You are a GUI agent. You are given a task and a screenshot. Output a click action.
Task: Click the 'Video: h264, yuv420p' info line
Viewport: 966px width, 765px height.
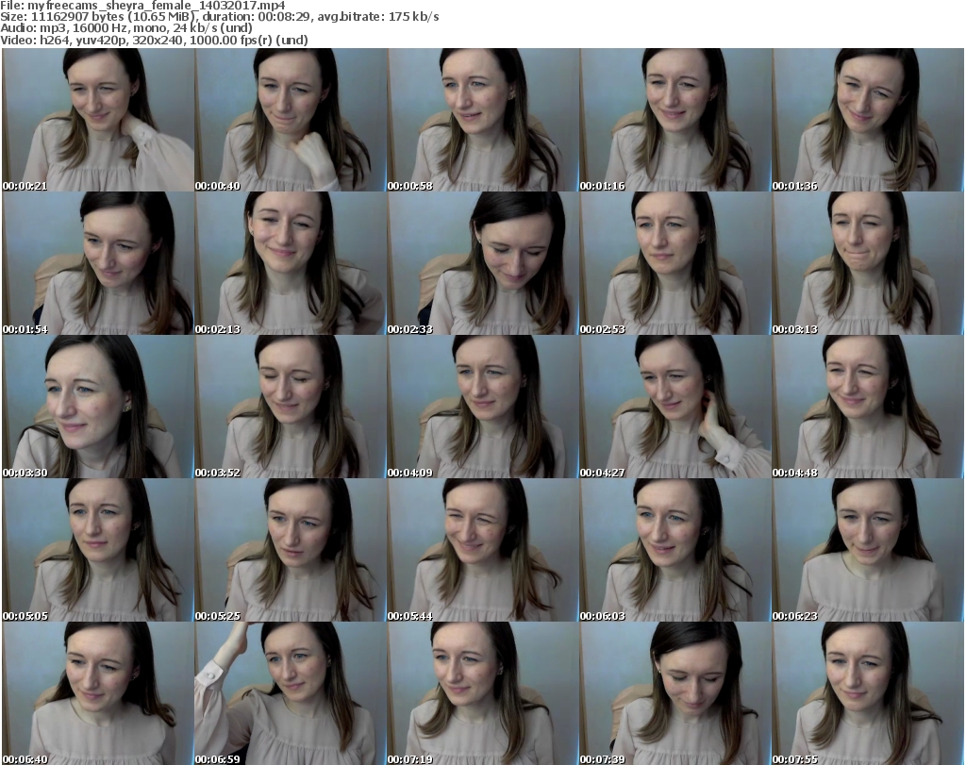154,40
